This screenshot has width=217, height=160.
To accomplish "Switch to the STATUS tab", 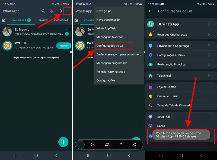I will (43, 21).
